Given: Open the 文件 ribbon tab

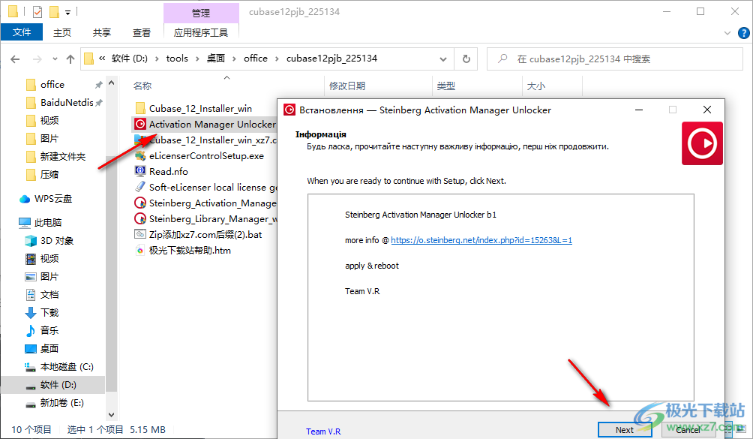Looking at the screenshot, I should pos(22,32).
